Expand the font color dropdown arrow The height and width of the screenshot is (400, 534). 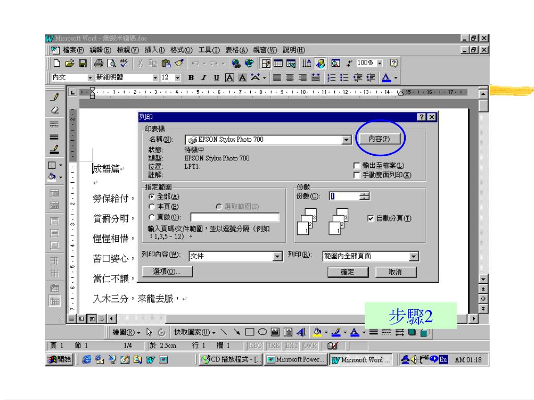click(x=396, y=78)
